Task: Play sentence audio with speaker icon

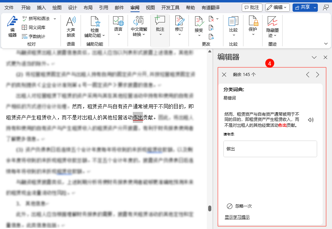Action: [x=311, y=120]
